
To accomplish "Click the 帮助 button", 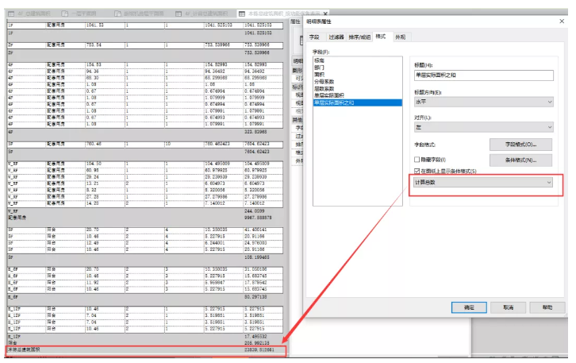I will (x=547, y=307).
